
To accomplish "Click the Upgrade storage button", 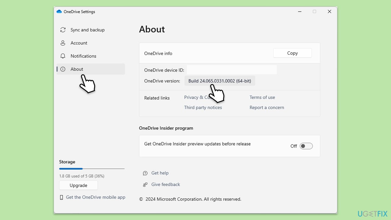I will pos(78,185).
